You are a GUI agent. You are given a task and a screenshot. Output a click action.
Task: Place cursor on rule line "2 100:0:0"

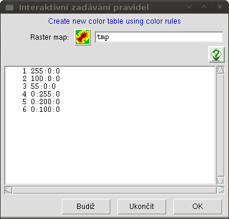click(41, 79)
